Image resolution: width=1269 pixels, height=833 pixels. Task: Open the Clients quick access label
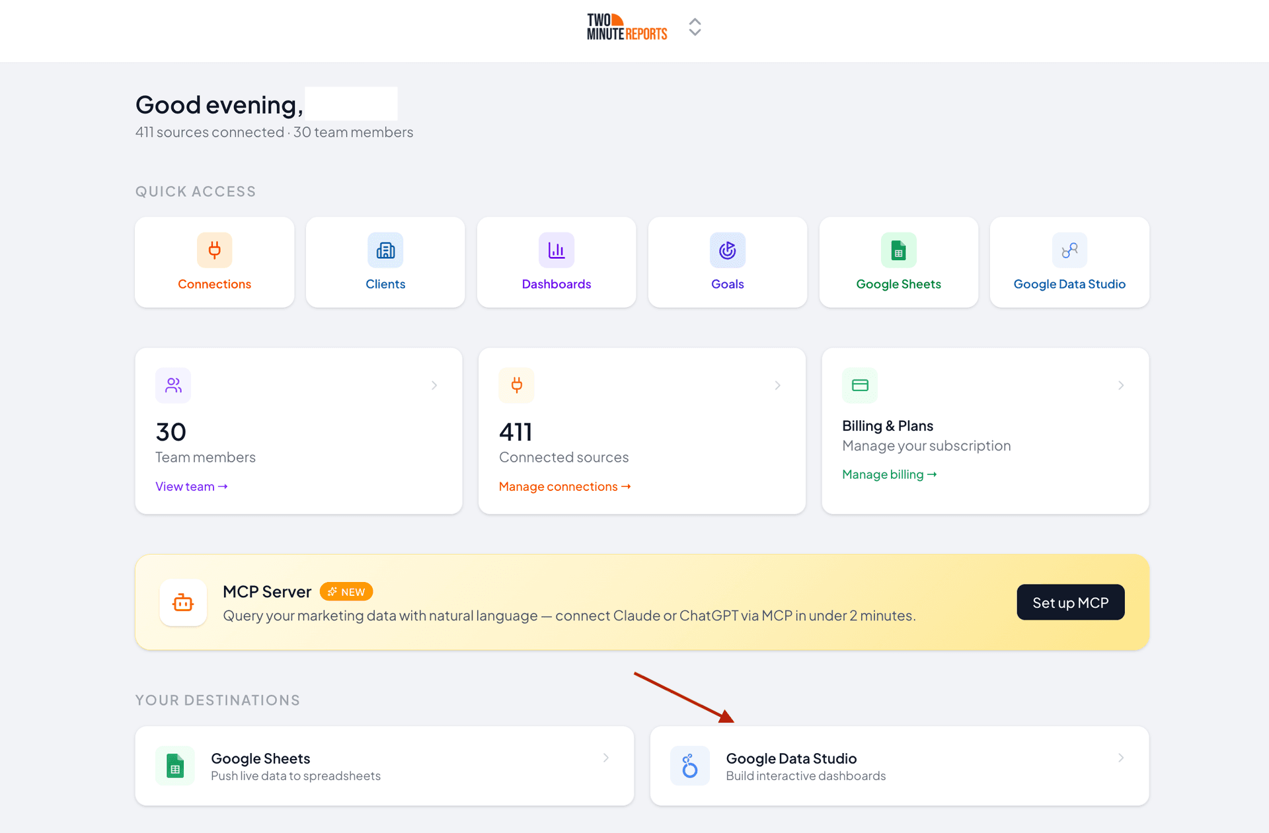385,284
